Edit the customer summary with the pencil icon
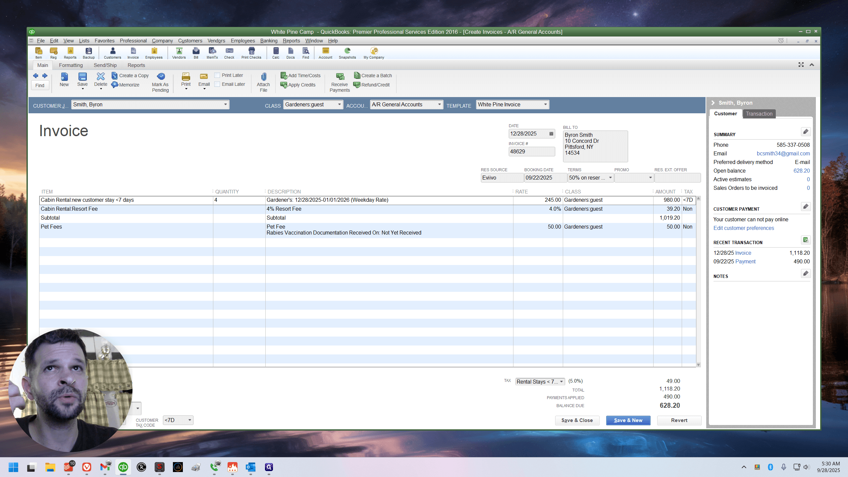 806,132
